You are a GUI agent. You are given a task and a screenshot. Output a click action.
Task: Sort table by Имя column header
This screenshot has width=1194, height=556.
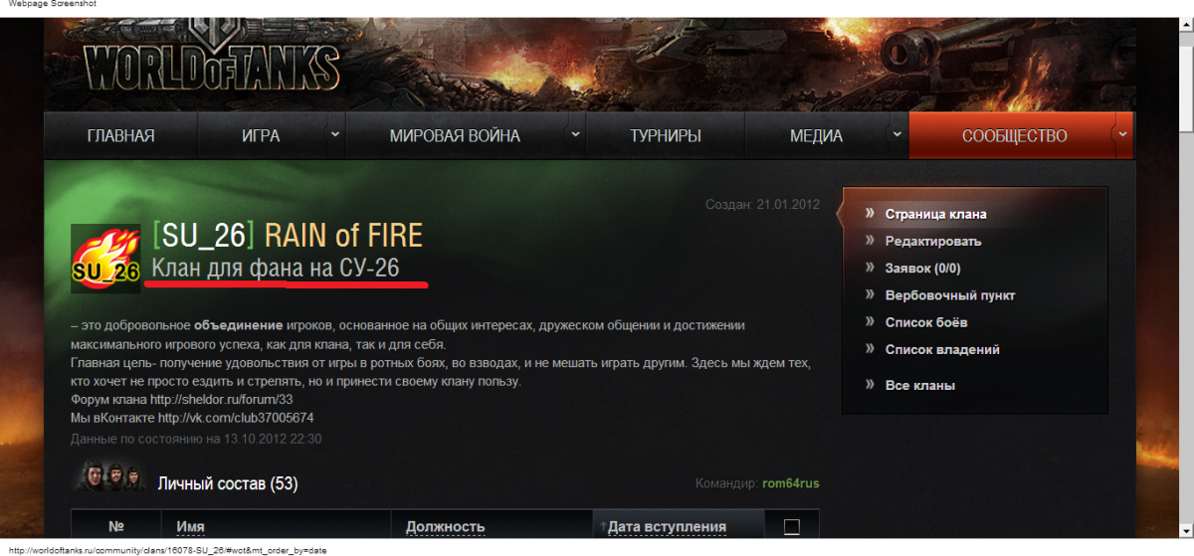(x=190, y=527)
